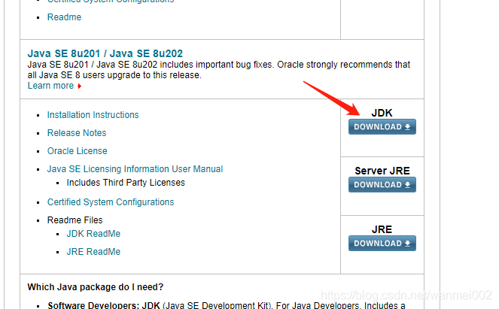The image size is (499, 309).
Task: Click the red arrow icon beside Learn more
Action: pyautogui.click(x=79, y=86)
